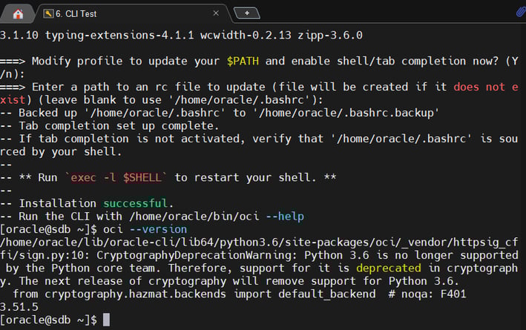The height and width of the screenshot is (330, 526).
Task: Click the version output 3.51.5
Action: click(x=19, y=307)
